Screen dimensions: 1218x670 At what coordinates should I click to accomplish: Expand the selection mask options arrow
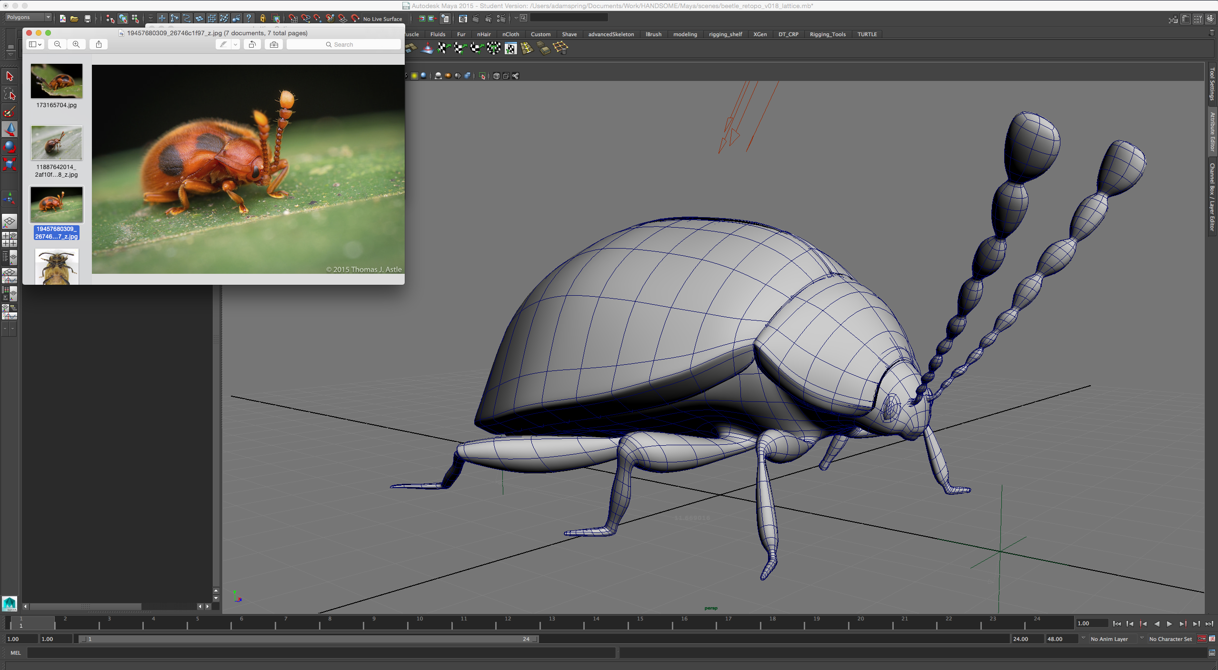tap(150, 18)
